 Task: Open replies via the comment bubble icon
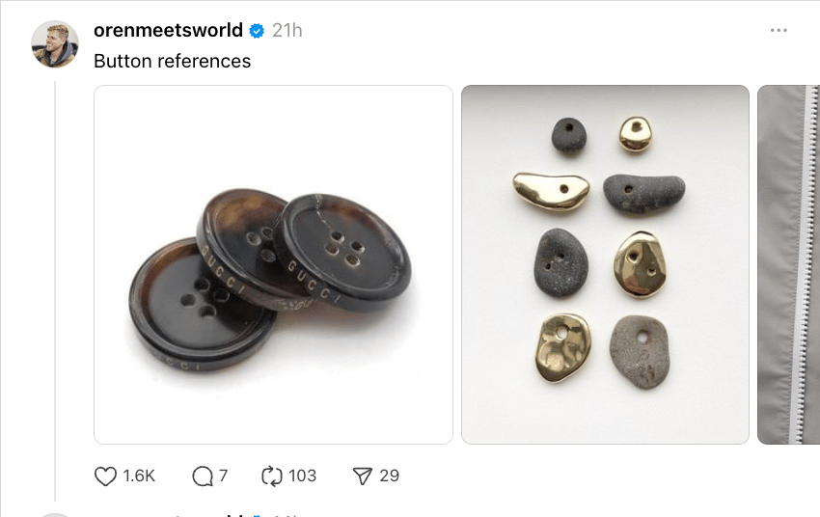click(x=203, y=476)
